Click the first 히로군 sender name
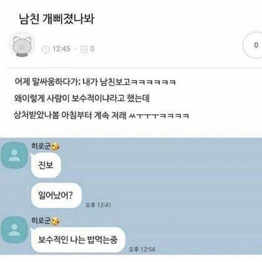Screen dimensions: 262x262 41,146
